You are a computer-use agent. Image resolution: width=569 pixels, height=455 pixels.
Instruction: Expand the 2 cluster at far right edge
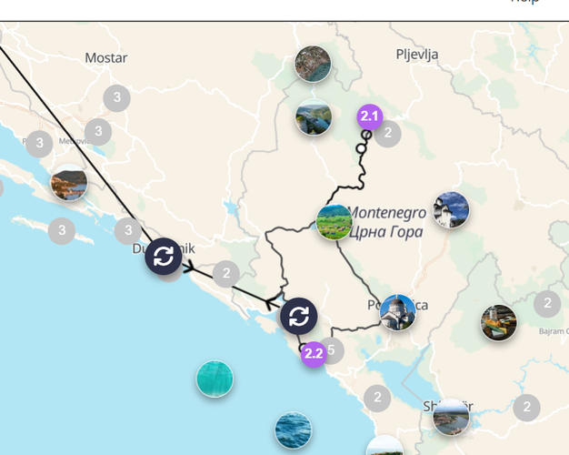click(547, 303)
